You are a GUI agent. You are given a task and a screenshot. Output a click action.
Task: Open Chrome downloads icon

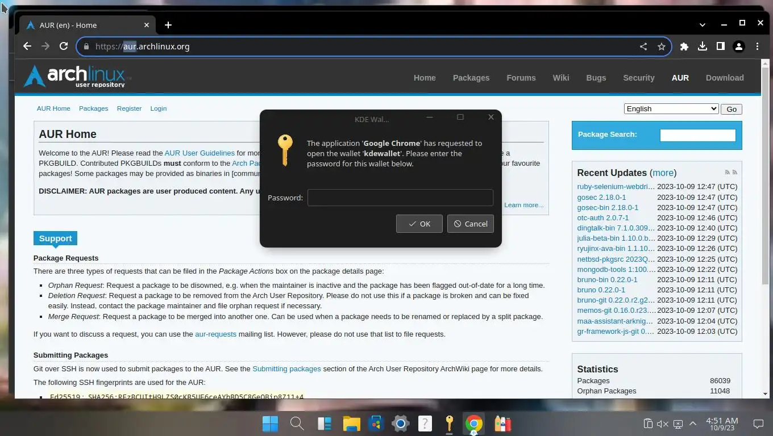pyautogui.click(x=703, y=47)
